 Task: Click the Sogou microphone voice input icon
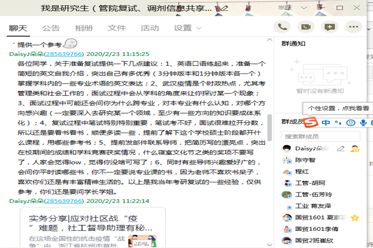[363, 123]
